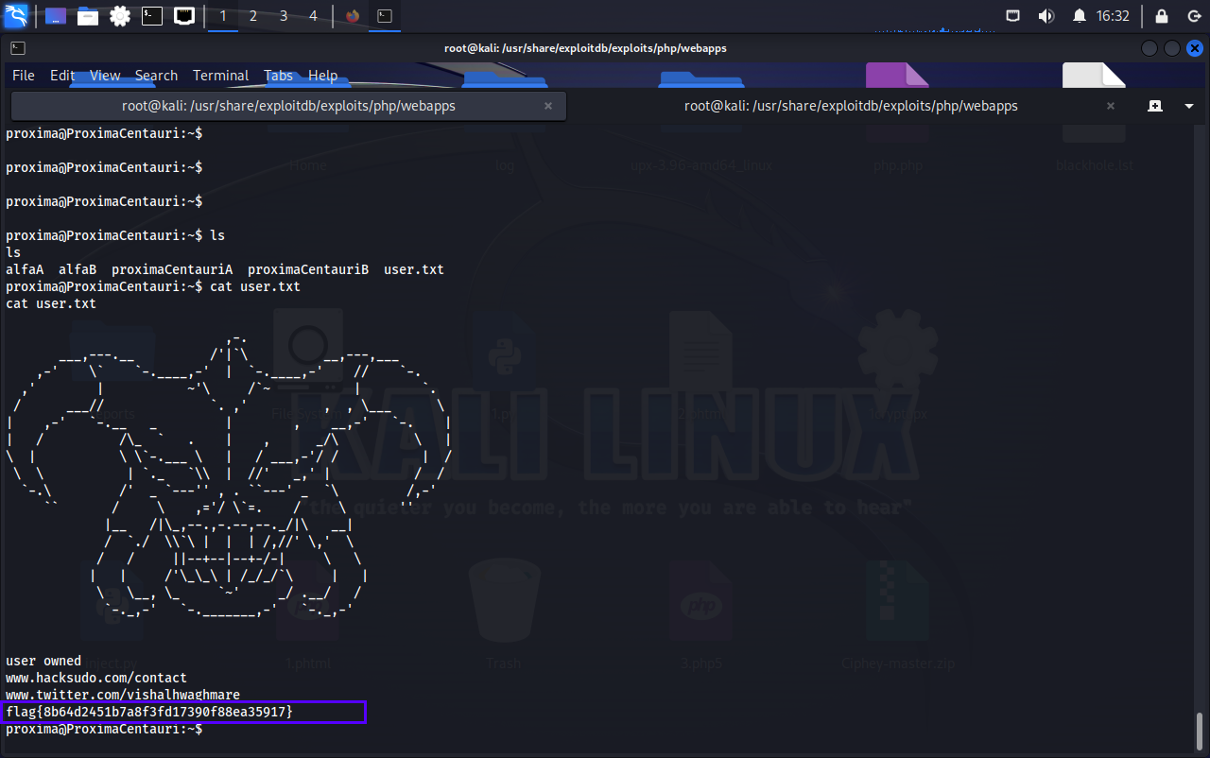The width and height of the screenshot is (1210, 758).
Task: Switch to workspace 2
Action: tap(253, 16)
